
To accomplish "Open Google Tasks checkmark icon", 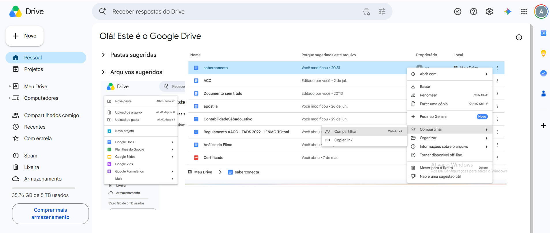I will [x=543, y=73].
